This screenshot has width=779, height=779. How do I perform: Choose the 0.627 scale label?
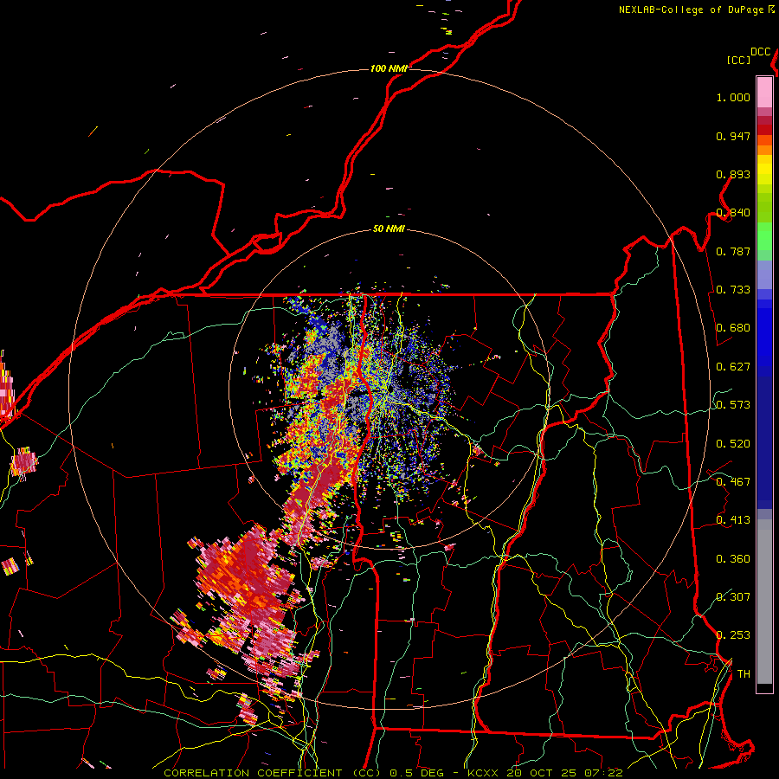[733, 367]
